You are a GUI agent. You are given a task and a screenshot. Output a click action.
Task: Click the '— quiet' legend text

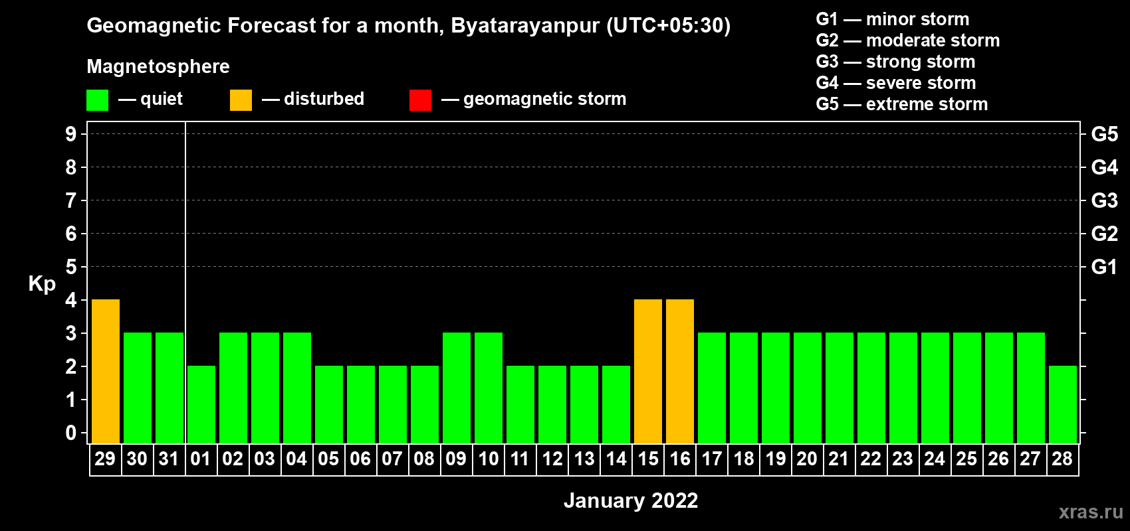click(150, 100)
